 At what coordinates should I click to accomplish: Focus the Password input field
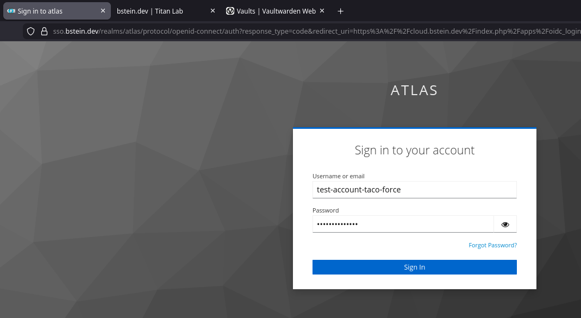(402, 225)
